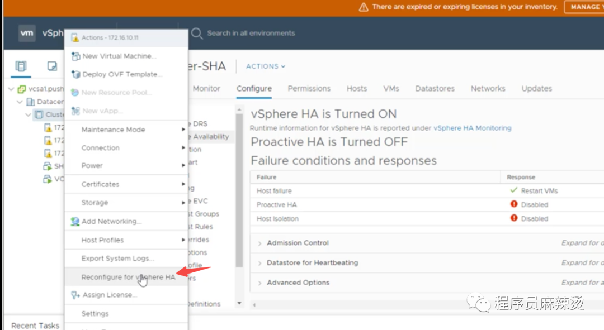Select Reconfigure for vSphere HA
Image resolution: width=604 pixels, height=330 pixels.
pyautogui.click(x=128, y=277)
